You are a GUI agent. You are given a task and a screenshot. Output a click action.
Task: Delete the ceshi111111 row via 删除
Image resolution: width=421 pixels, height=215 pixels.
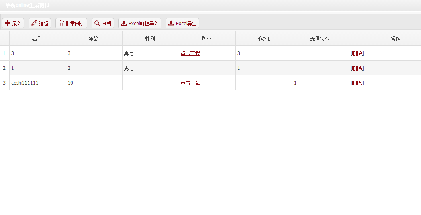(x=357, y=83)
